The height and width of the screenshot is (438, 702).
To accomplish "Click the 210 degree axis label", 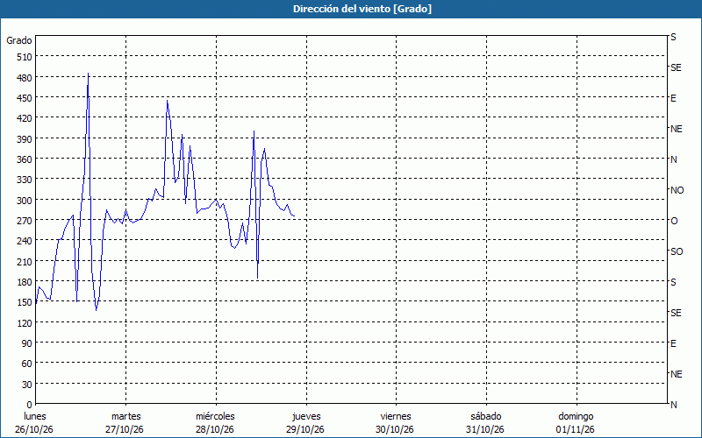I will 25,261.
